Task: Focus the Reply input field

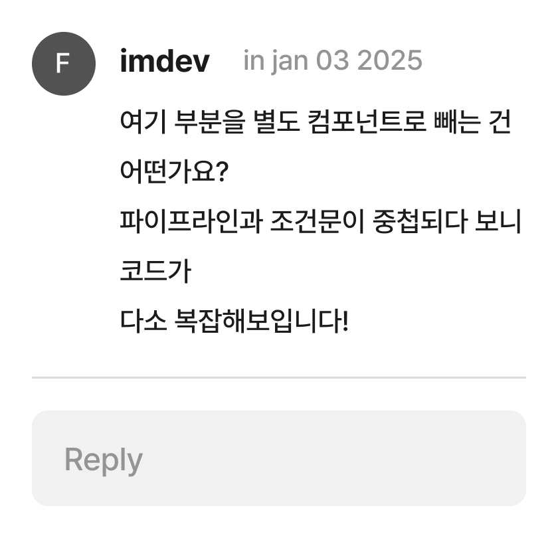Action: 278,458
